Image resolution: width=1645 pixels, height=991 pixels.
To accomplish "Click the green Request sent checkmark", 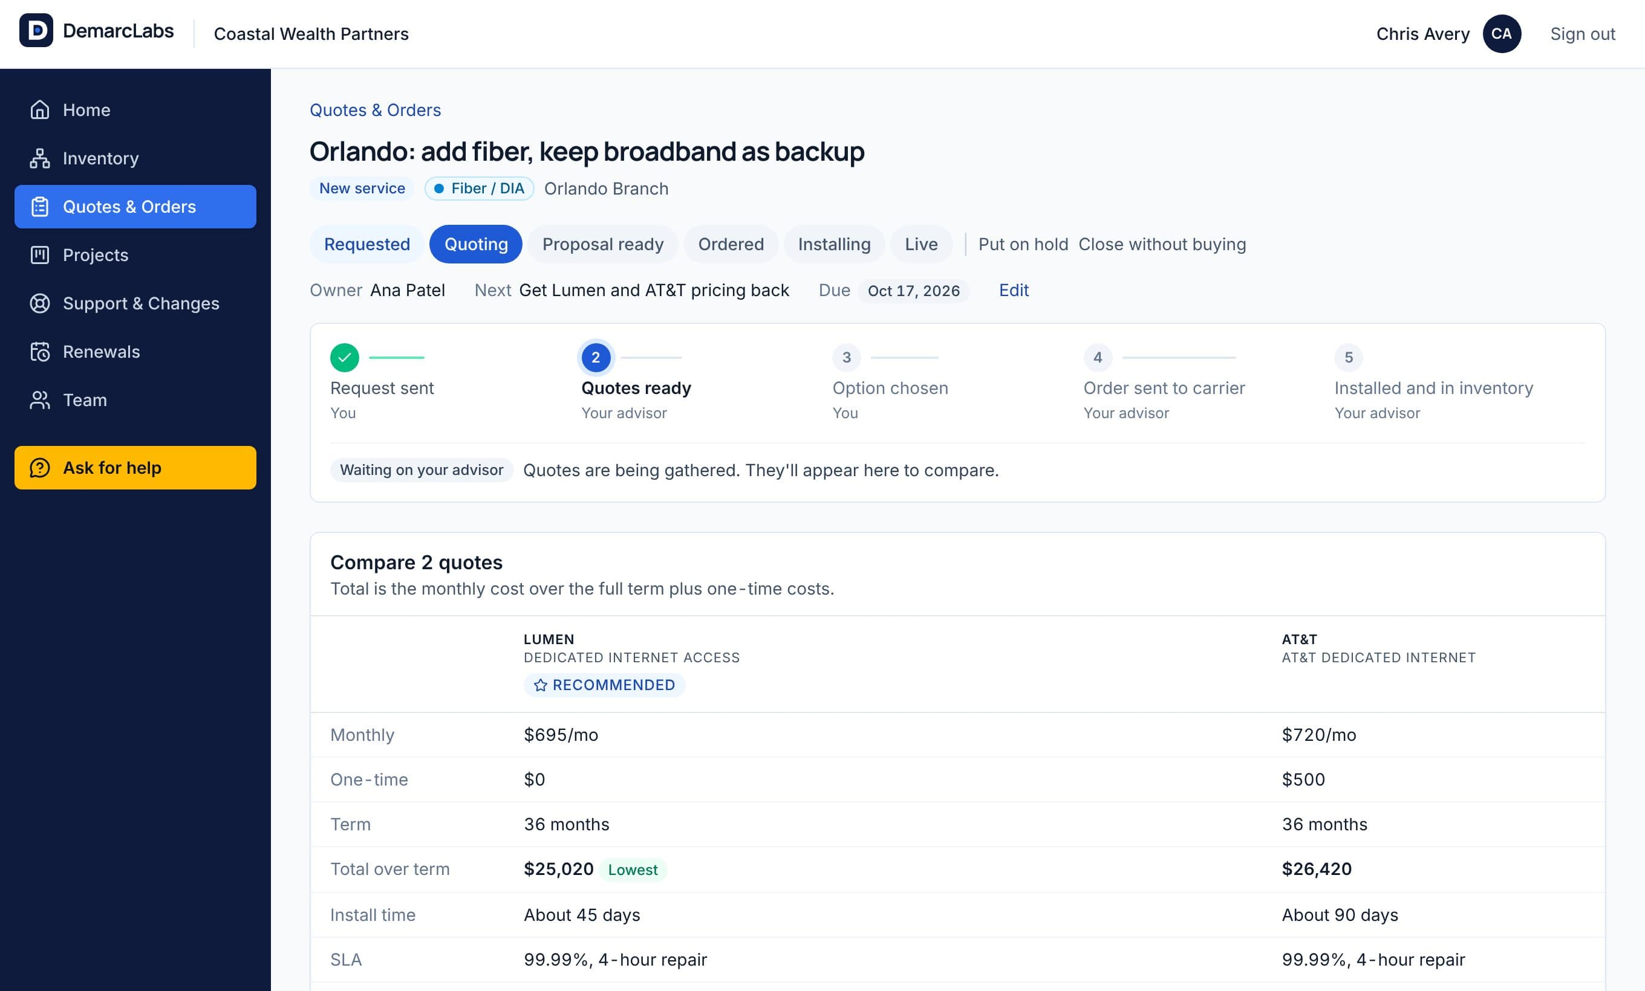I will (345, 358).
